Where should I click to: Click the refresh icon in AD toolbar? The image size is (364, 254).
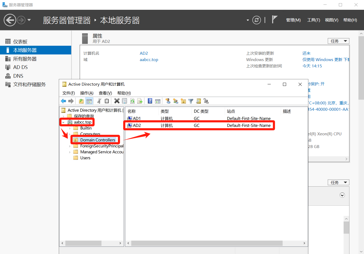132,101
